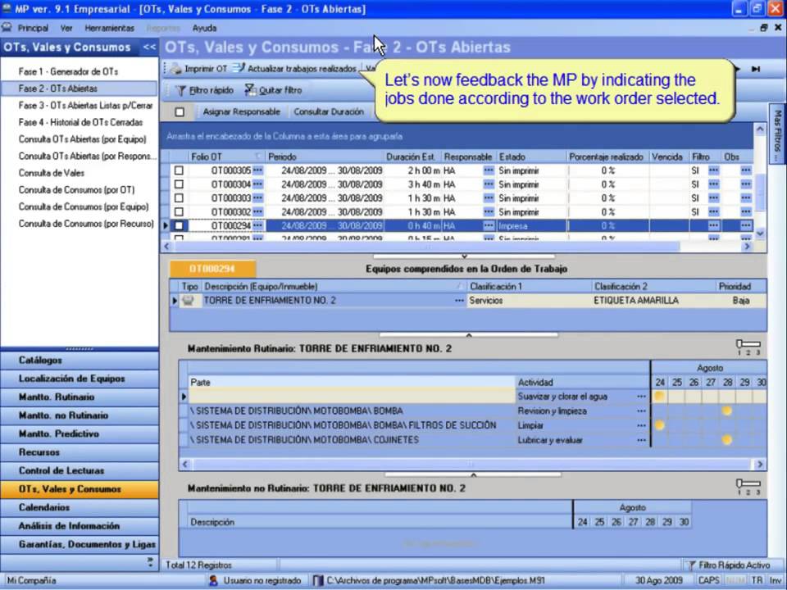Check the box for OT000294
The image size is (787, 590).
pyautogui.click(x=179, y=226)
